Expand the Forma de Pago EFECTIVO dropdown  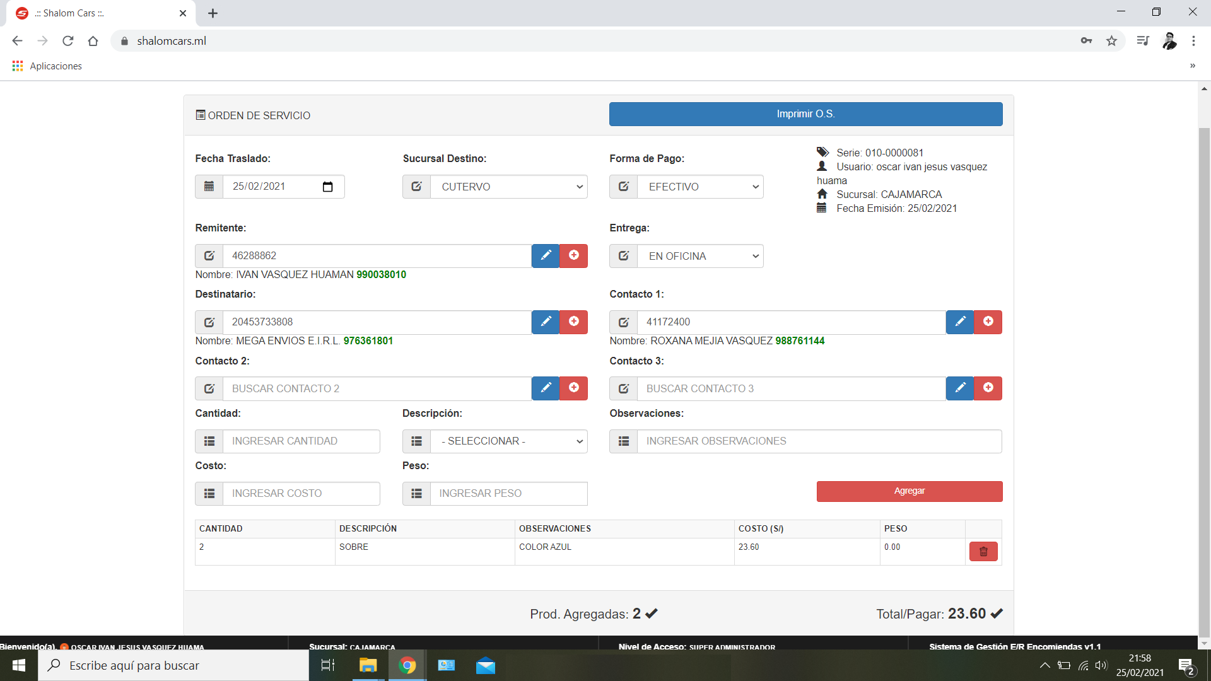(700, 187)
